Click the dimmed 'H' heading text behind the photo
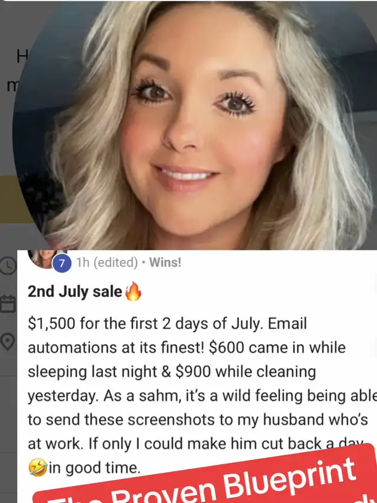Viewport: 377px width, 503px height. pos(22,58)
